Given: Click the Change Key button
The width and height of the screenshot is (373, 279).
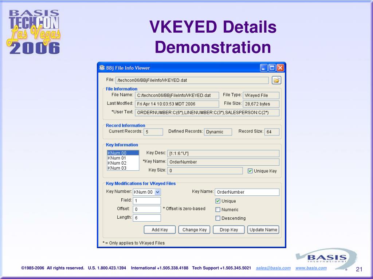Looking at the screenshot, I should [x=195, y=230].
